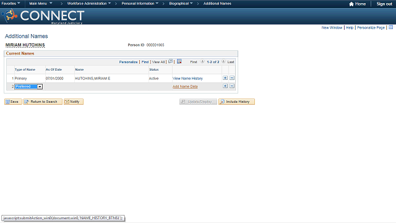Click the CONNECT Maryland Judiciary logo
The height and width of the screenshot is (223, 396).
pyautogui.click(x=43, y=16)
